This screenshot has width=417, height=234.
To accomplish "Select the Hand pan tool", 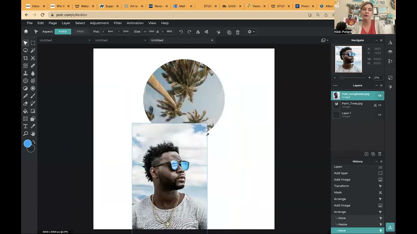I will 33,134.
